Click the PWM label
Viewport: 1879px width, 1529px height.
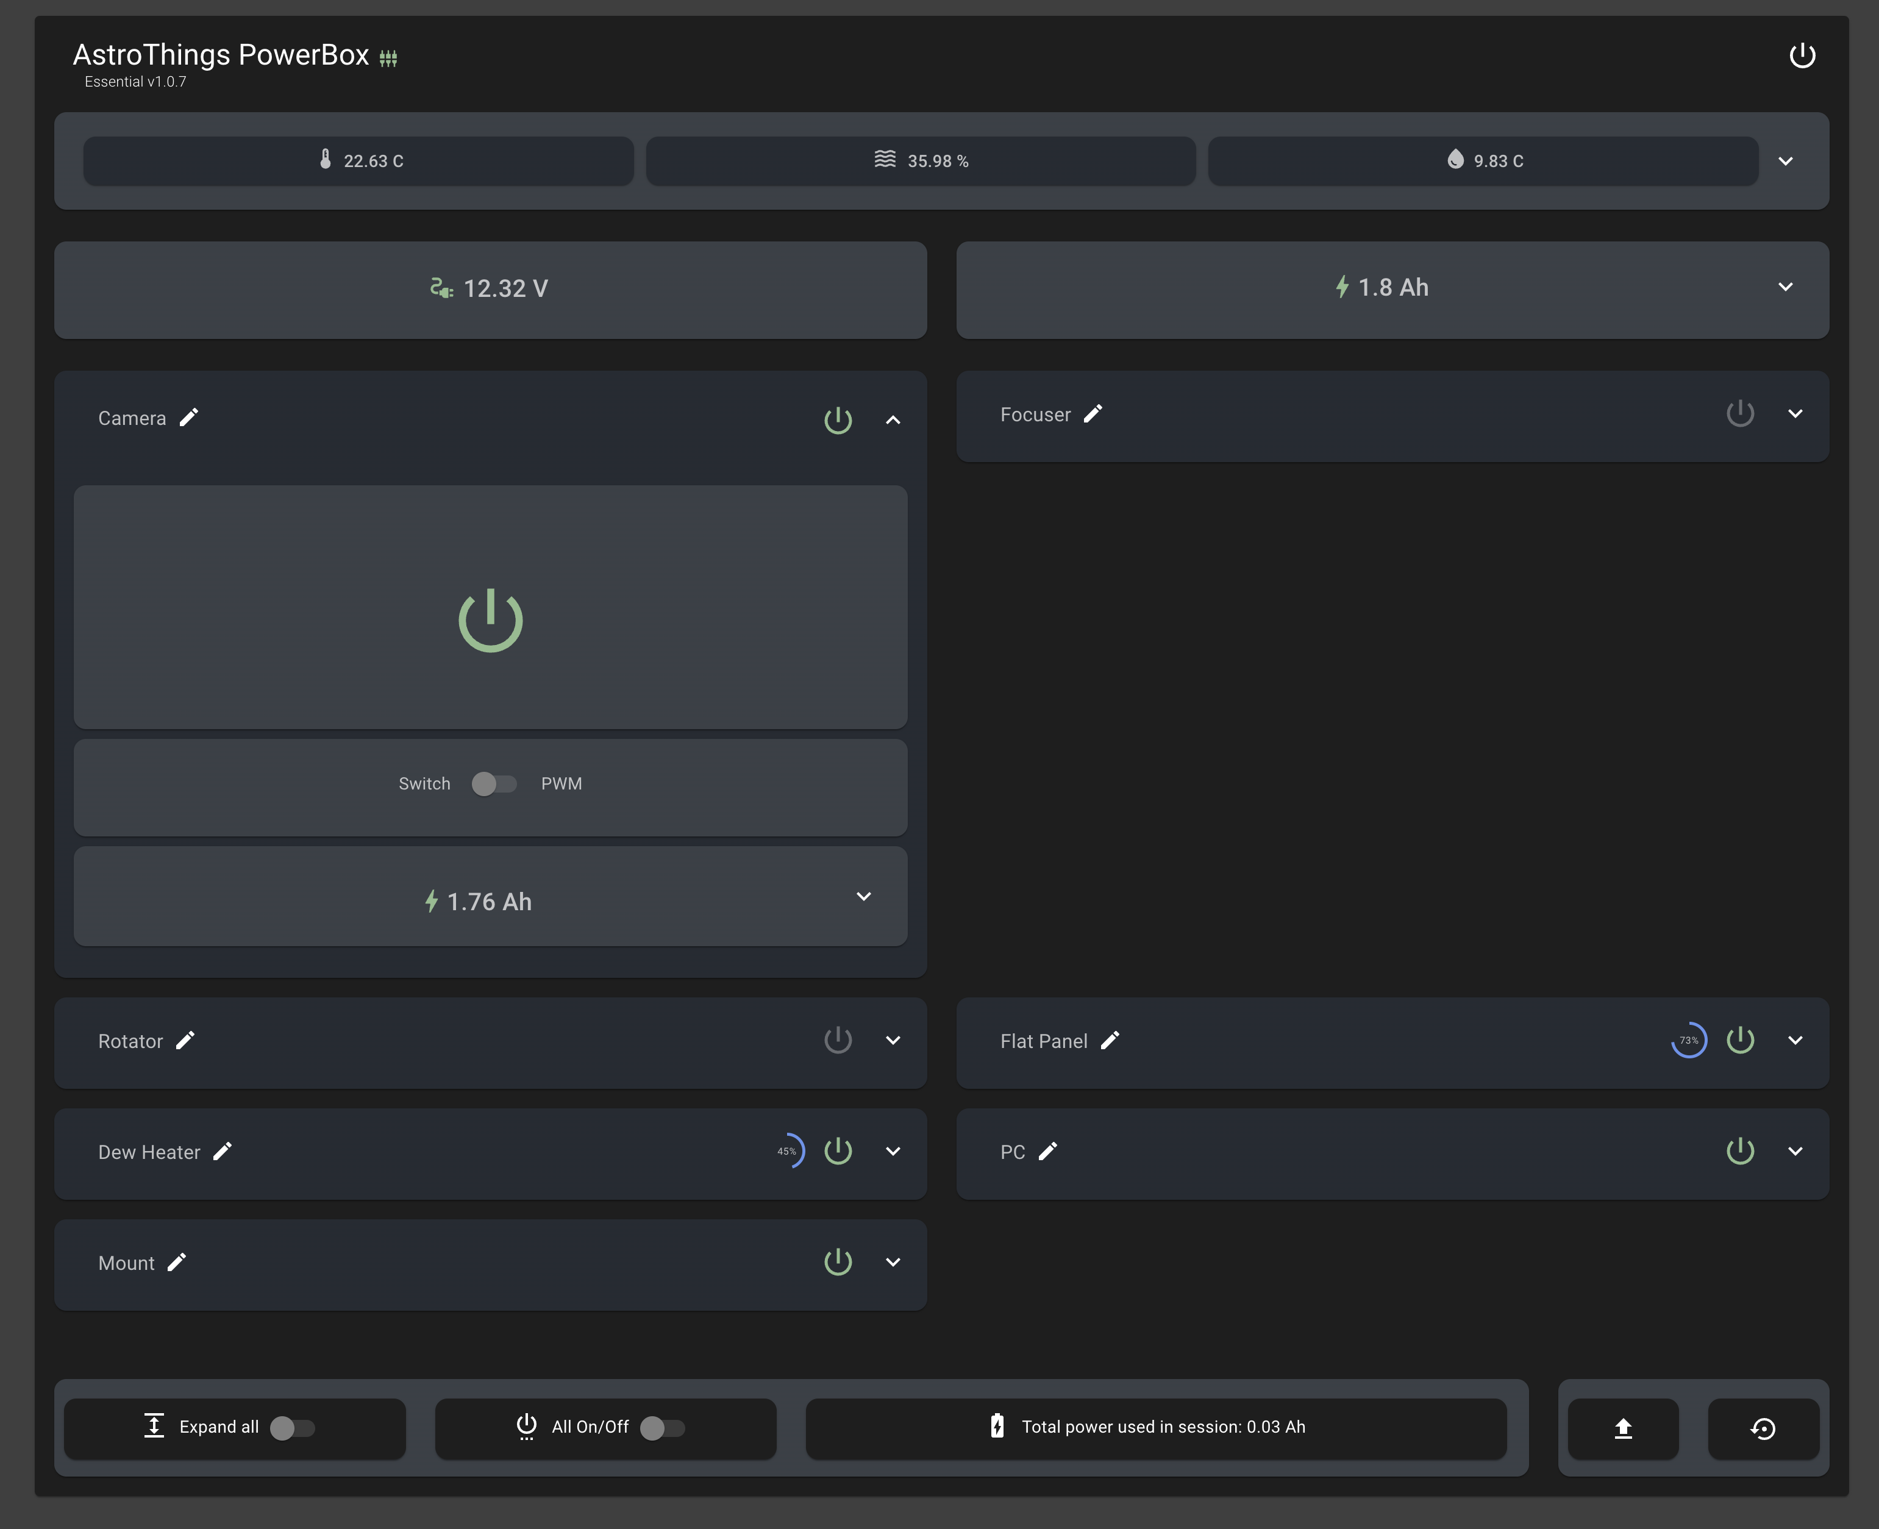pyautogui.click(x=561, y=784)
